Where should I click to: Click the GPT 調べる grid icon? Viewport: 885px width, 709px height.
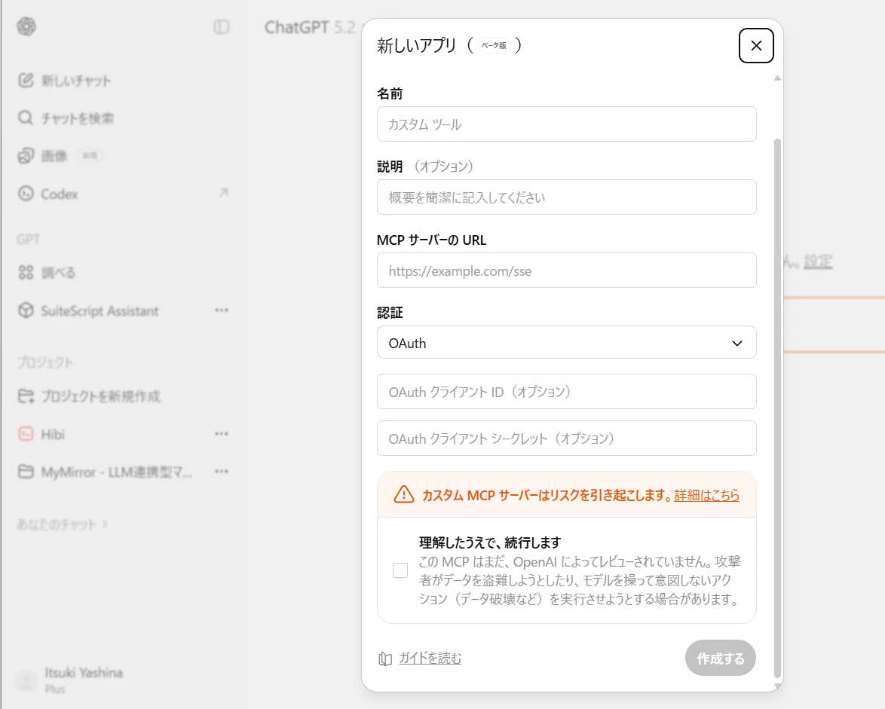click(26, 273)
